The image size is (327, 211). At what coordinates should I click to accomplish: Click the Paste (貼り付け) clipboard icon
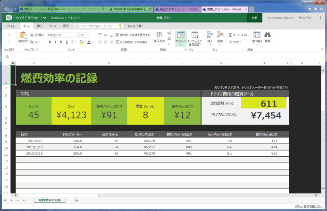(x=23, y=36)
